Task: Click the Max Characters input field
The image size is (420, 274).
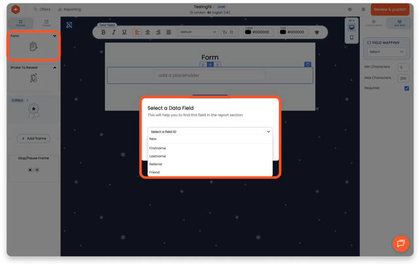Action: point(403,78)
